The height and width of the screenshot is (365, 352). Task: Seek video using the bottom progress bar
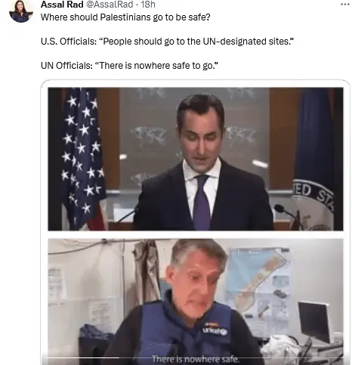coord(195,357)
